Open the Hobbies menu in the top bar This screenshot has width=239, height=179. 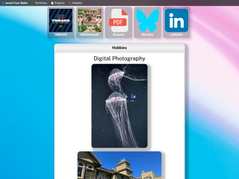coord(75,3)
